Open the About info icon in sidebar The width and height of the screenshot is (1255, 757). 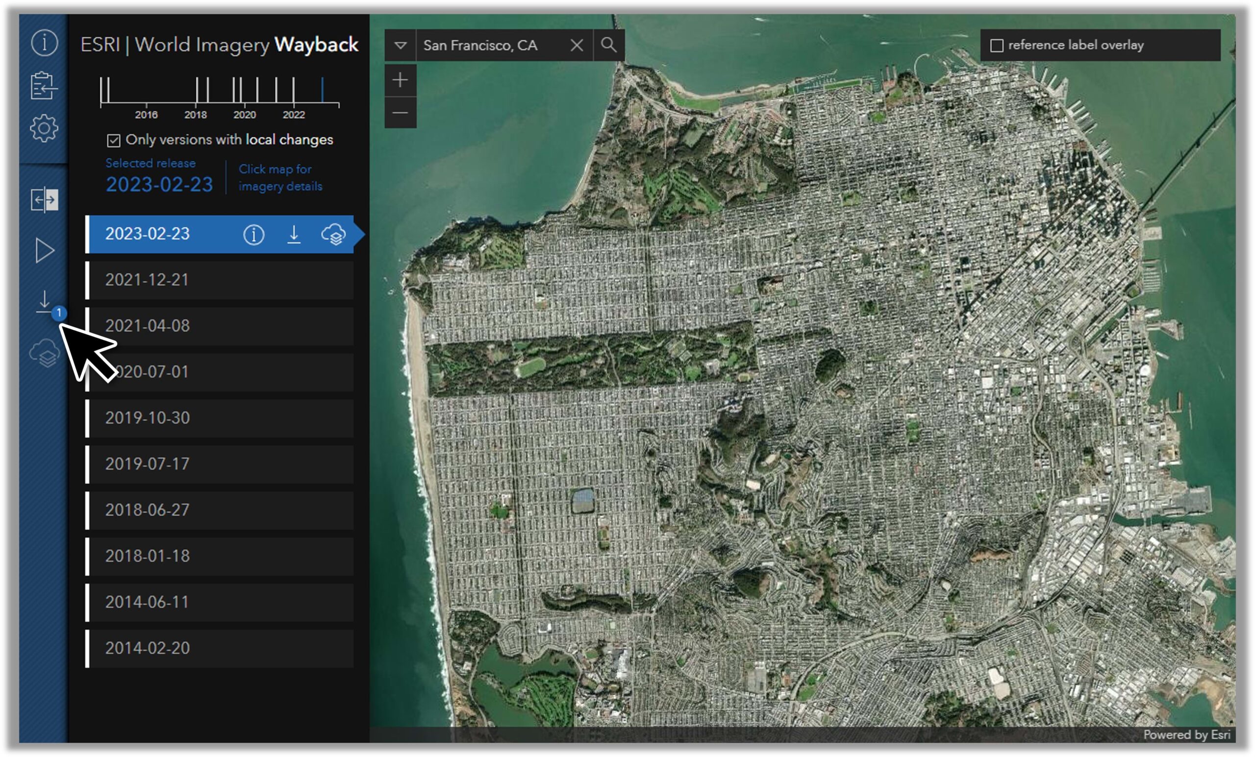(x=44, y=42)
